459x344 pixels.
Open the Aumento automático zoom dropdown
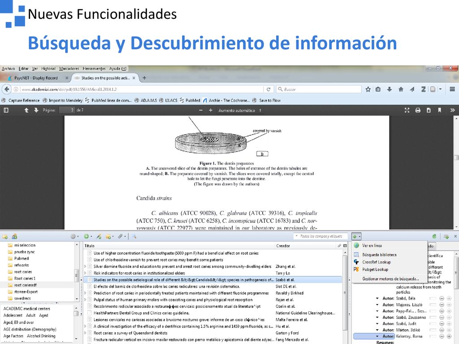tap(239, 110)
